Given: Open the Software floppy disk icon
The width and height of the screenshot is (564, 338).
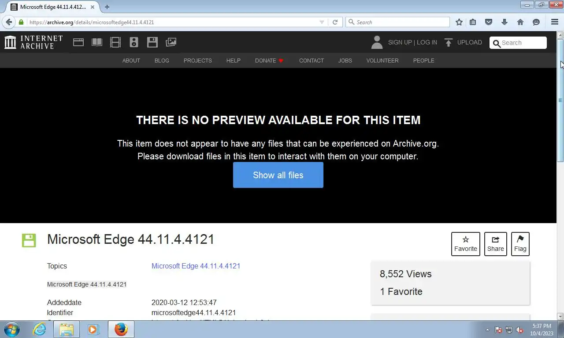Looking at the screenshot, I should (x=152, y=42).
